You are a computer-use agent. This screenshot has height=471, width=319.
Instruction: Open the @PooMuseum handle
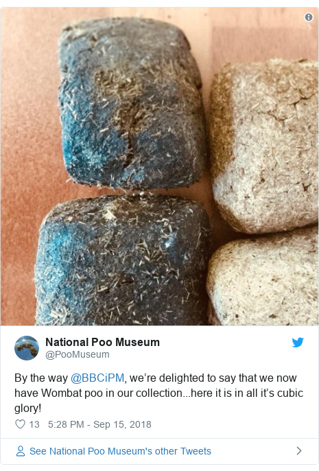tap(78, 354)
